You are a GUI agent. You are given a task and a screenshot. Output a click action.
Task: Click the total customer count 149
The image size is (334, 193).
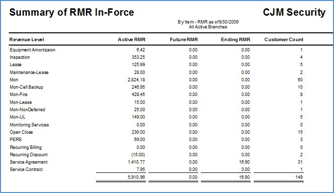299,177
